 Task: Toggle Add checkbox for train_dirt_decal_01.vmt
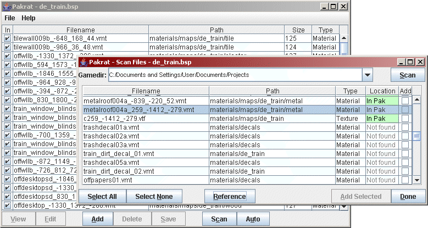pos(405,154)
